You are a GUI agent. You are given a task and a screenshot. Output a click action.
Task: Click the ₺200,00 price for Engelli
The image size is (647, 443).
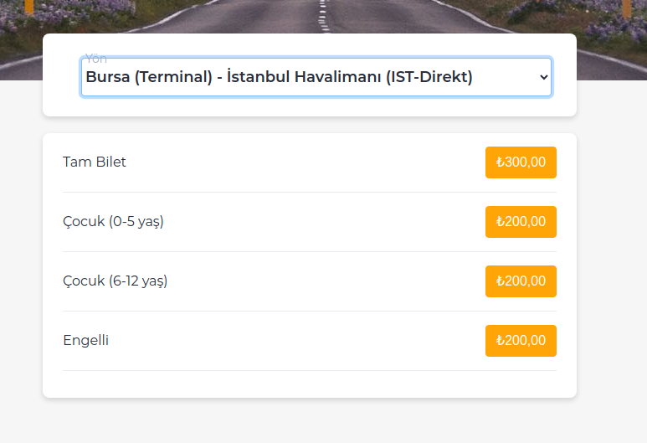[x=521, y=341]
